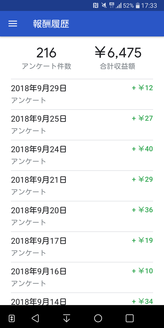The height and width of the screenshot is (328, 164).
Task: Open the hamburger navigation menu
Action: [13, 24]
